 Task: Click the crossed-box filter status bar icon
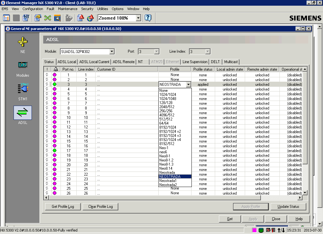point(271,230)
